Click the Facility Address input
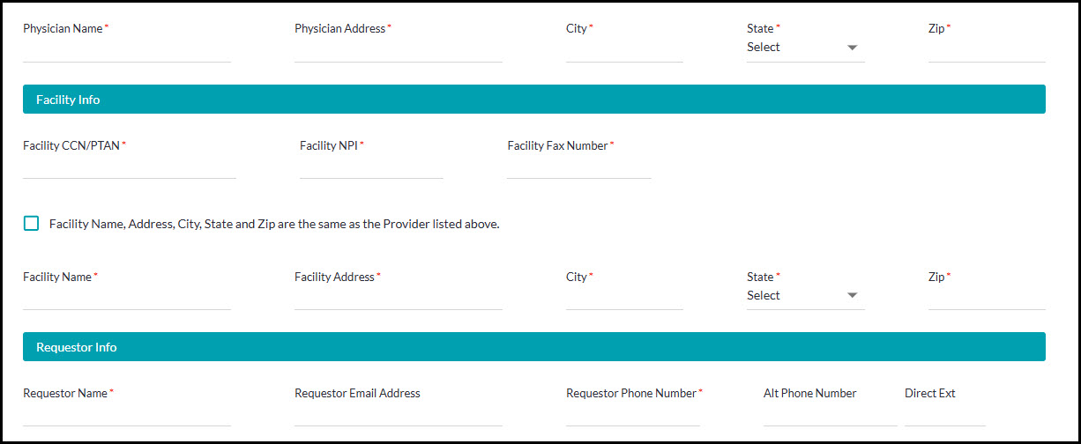Viewport: 1081px width, 444px height. tap(398, 298)
